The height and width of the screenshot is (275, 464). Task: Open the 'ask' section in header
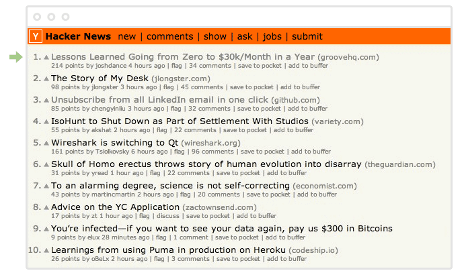tap(245, 36)
